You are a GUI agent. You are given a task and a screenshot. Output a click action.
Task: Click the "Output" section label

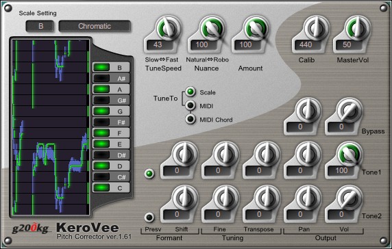326,238
